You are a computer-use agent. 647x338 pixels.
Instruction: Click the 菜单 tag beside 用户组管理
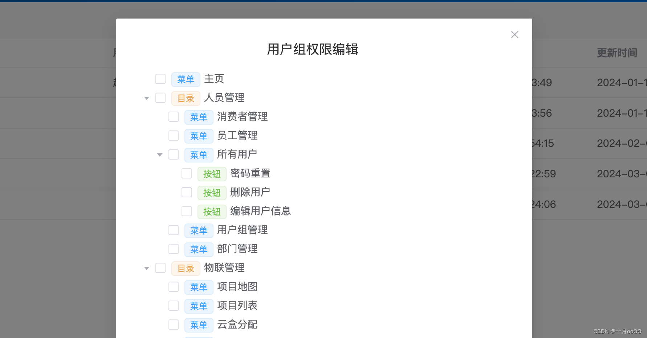[199, 230]
